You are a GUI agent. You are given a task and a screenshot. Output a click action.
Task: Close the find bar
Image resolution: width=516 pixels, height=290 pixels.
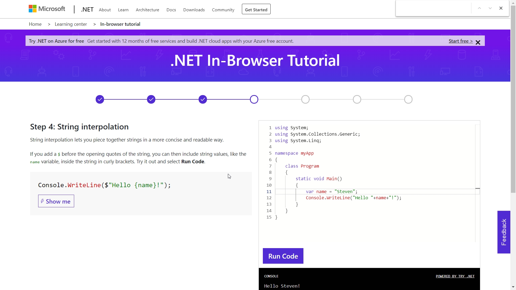point(501,8)
